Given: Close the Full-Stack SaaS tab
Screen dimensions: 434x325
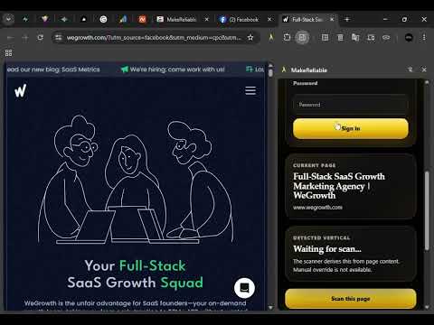Looking at the screenshot, I should pyautogui.click(x=332, y=19).
